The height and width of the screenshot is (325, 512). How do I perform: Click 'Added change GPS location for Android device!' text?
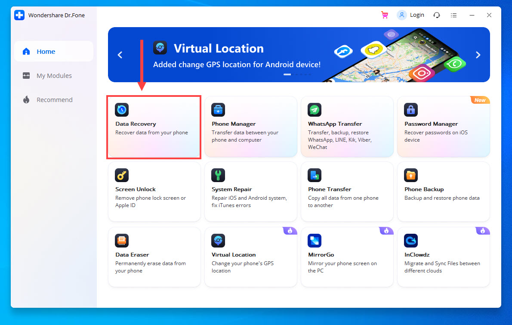(x=237, y=64)
